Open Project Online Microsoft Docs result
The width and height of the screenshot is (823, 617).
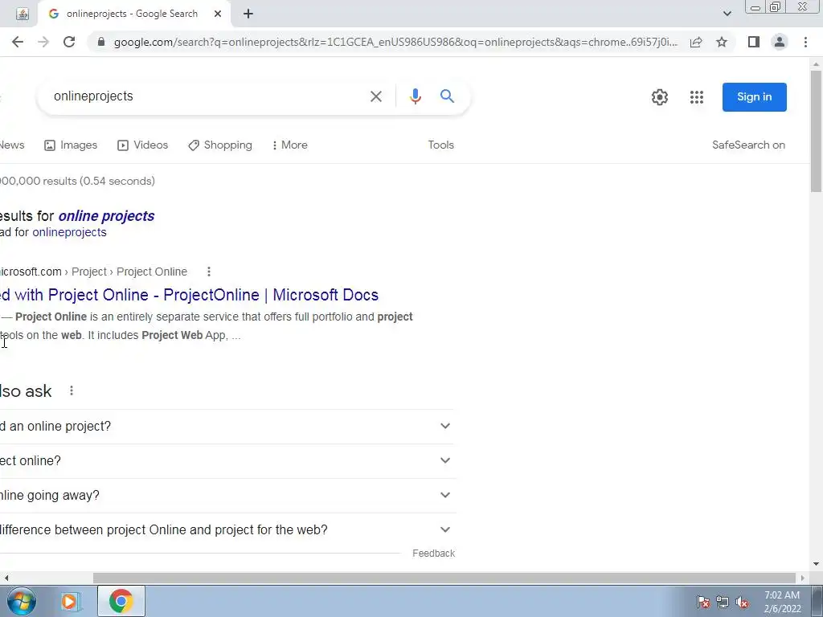pyautogui.click(x=189, y=295)
